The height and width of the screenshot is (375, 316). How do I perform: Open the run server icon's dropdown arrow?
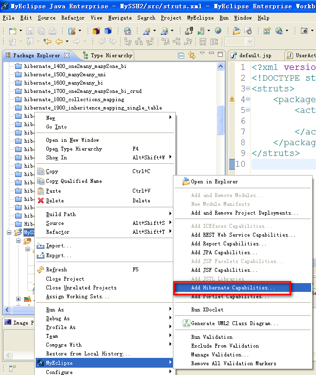pyautogui.click(x=209, y=31)
